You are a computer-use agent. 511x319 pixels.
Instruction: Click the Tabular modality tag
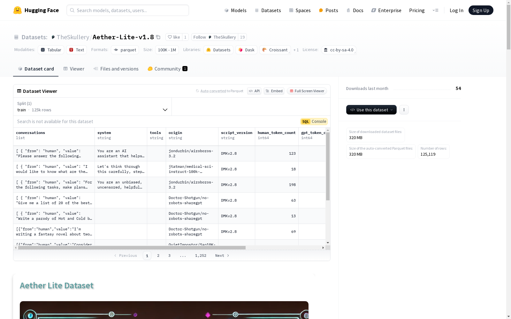click(51, 50)
